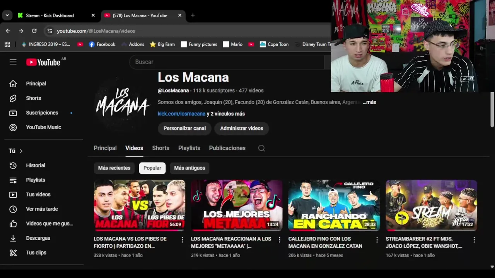
Task: View site information icon in address bar
Action: pos(49,31)
